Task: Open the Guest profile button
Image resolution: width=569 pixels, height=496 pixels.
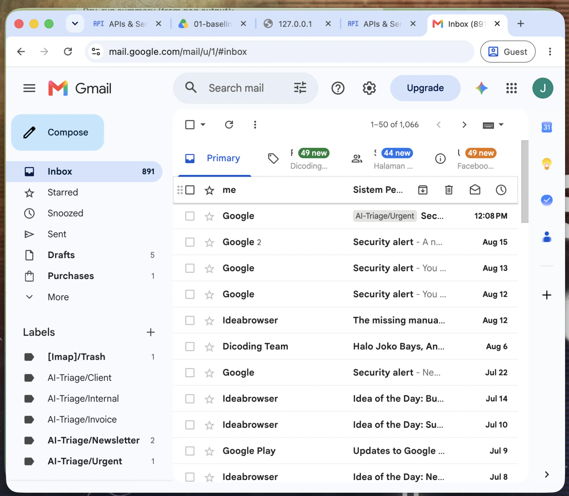Action: [508, 52]
